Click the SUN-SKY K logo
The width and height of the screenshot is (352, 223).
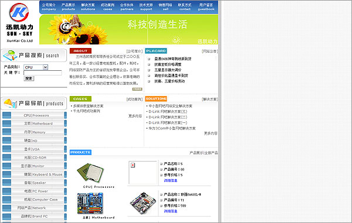(19, 22)
